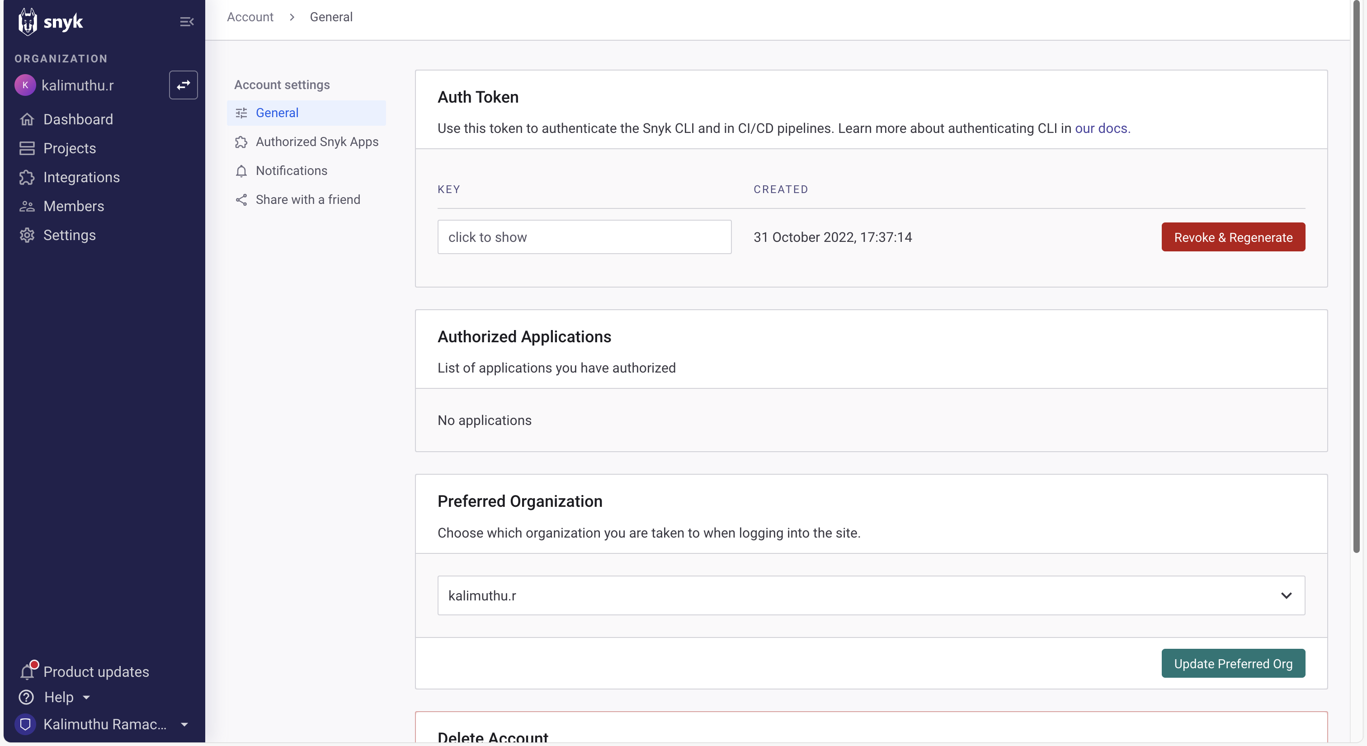Select General in Account settings
This screenshot has height=746, width=1367.
[x=306, y=113]
